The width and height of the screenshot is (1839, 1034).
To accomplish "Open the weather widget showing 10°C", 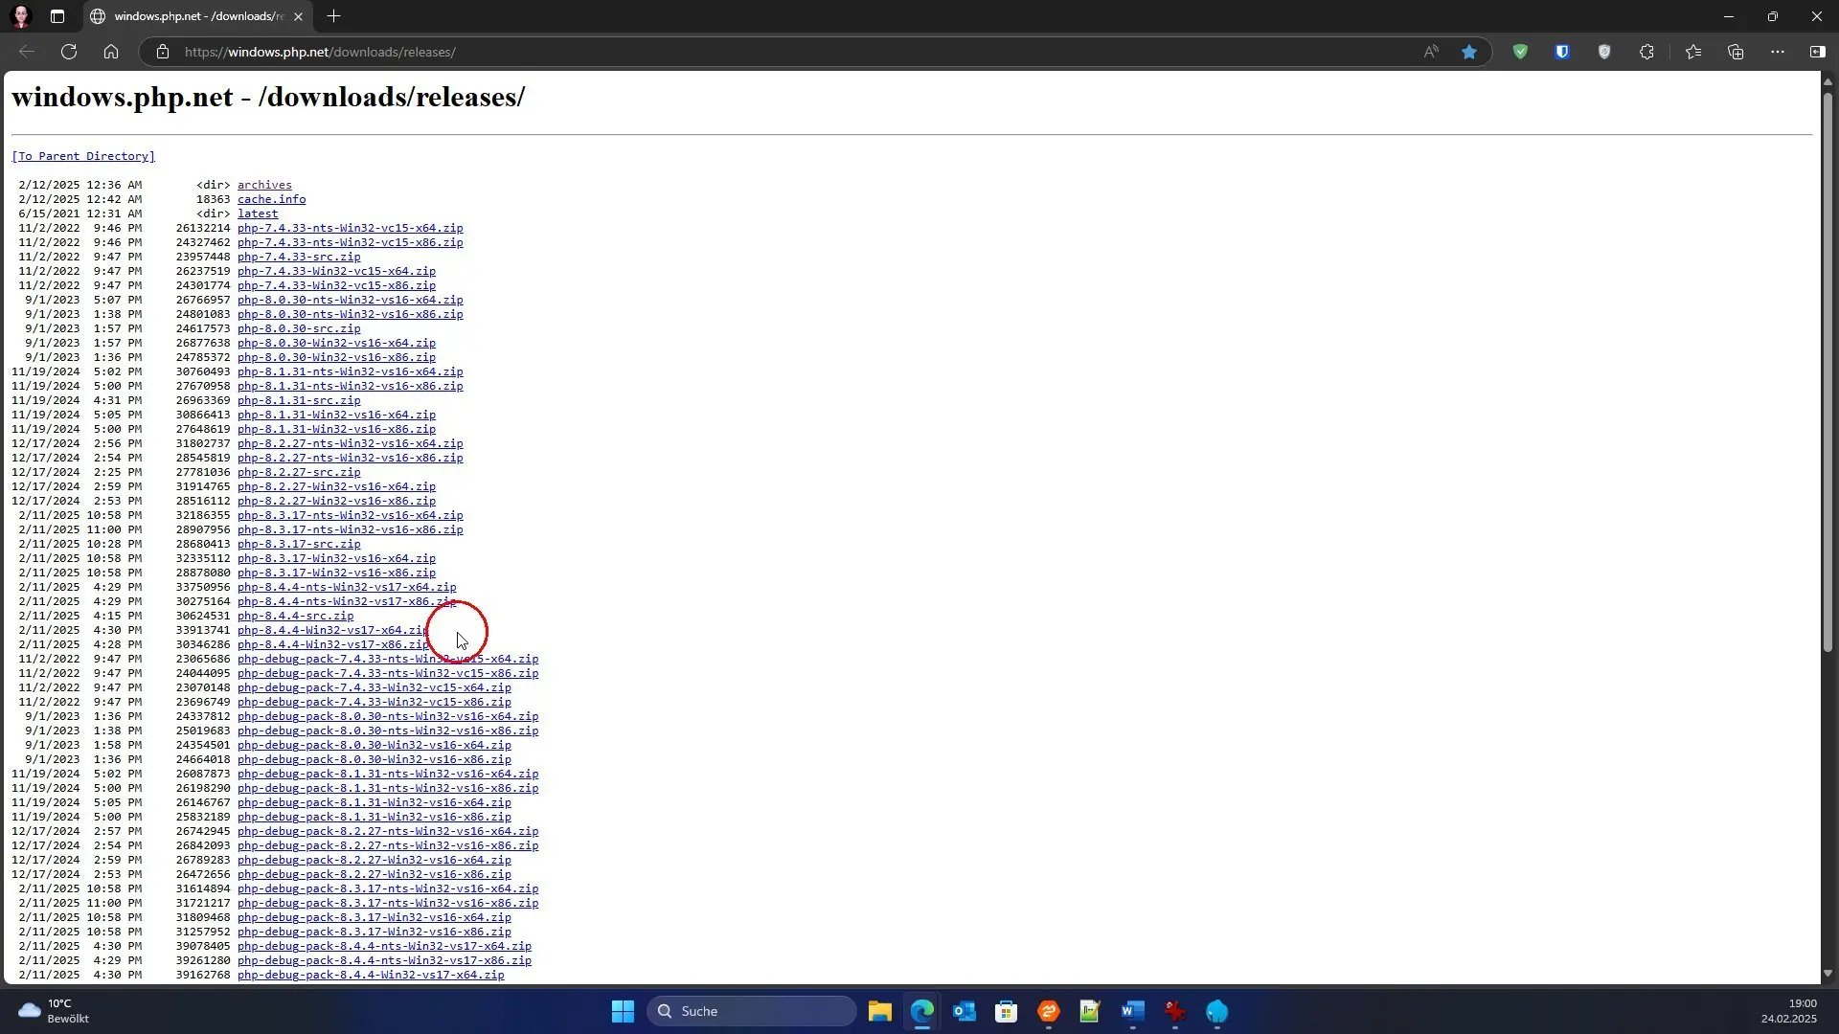I will (x=55, y=1011).
